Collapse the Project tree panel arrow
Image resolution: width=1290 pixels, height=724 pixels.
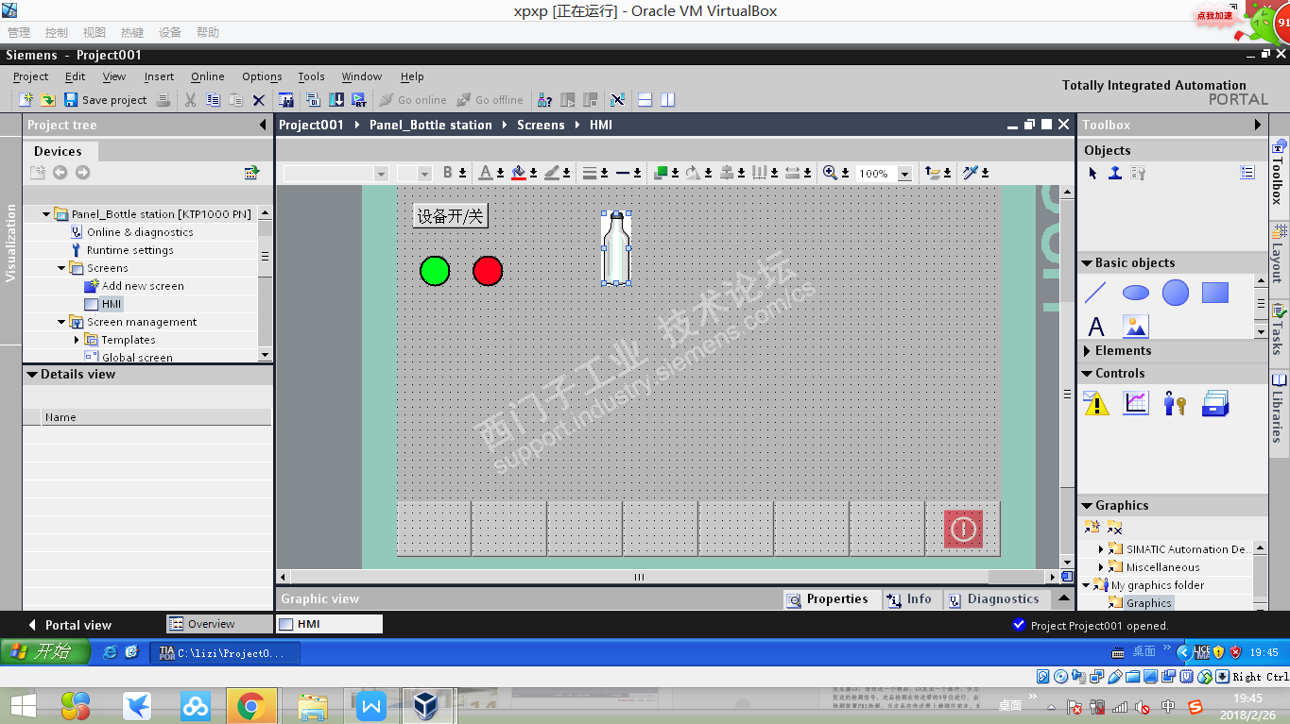pyautogui.click(x=263, y=125)
